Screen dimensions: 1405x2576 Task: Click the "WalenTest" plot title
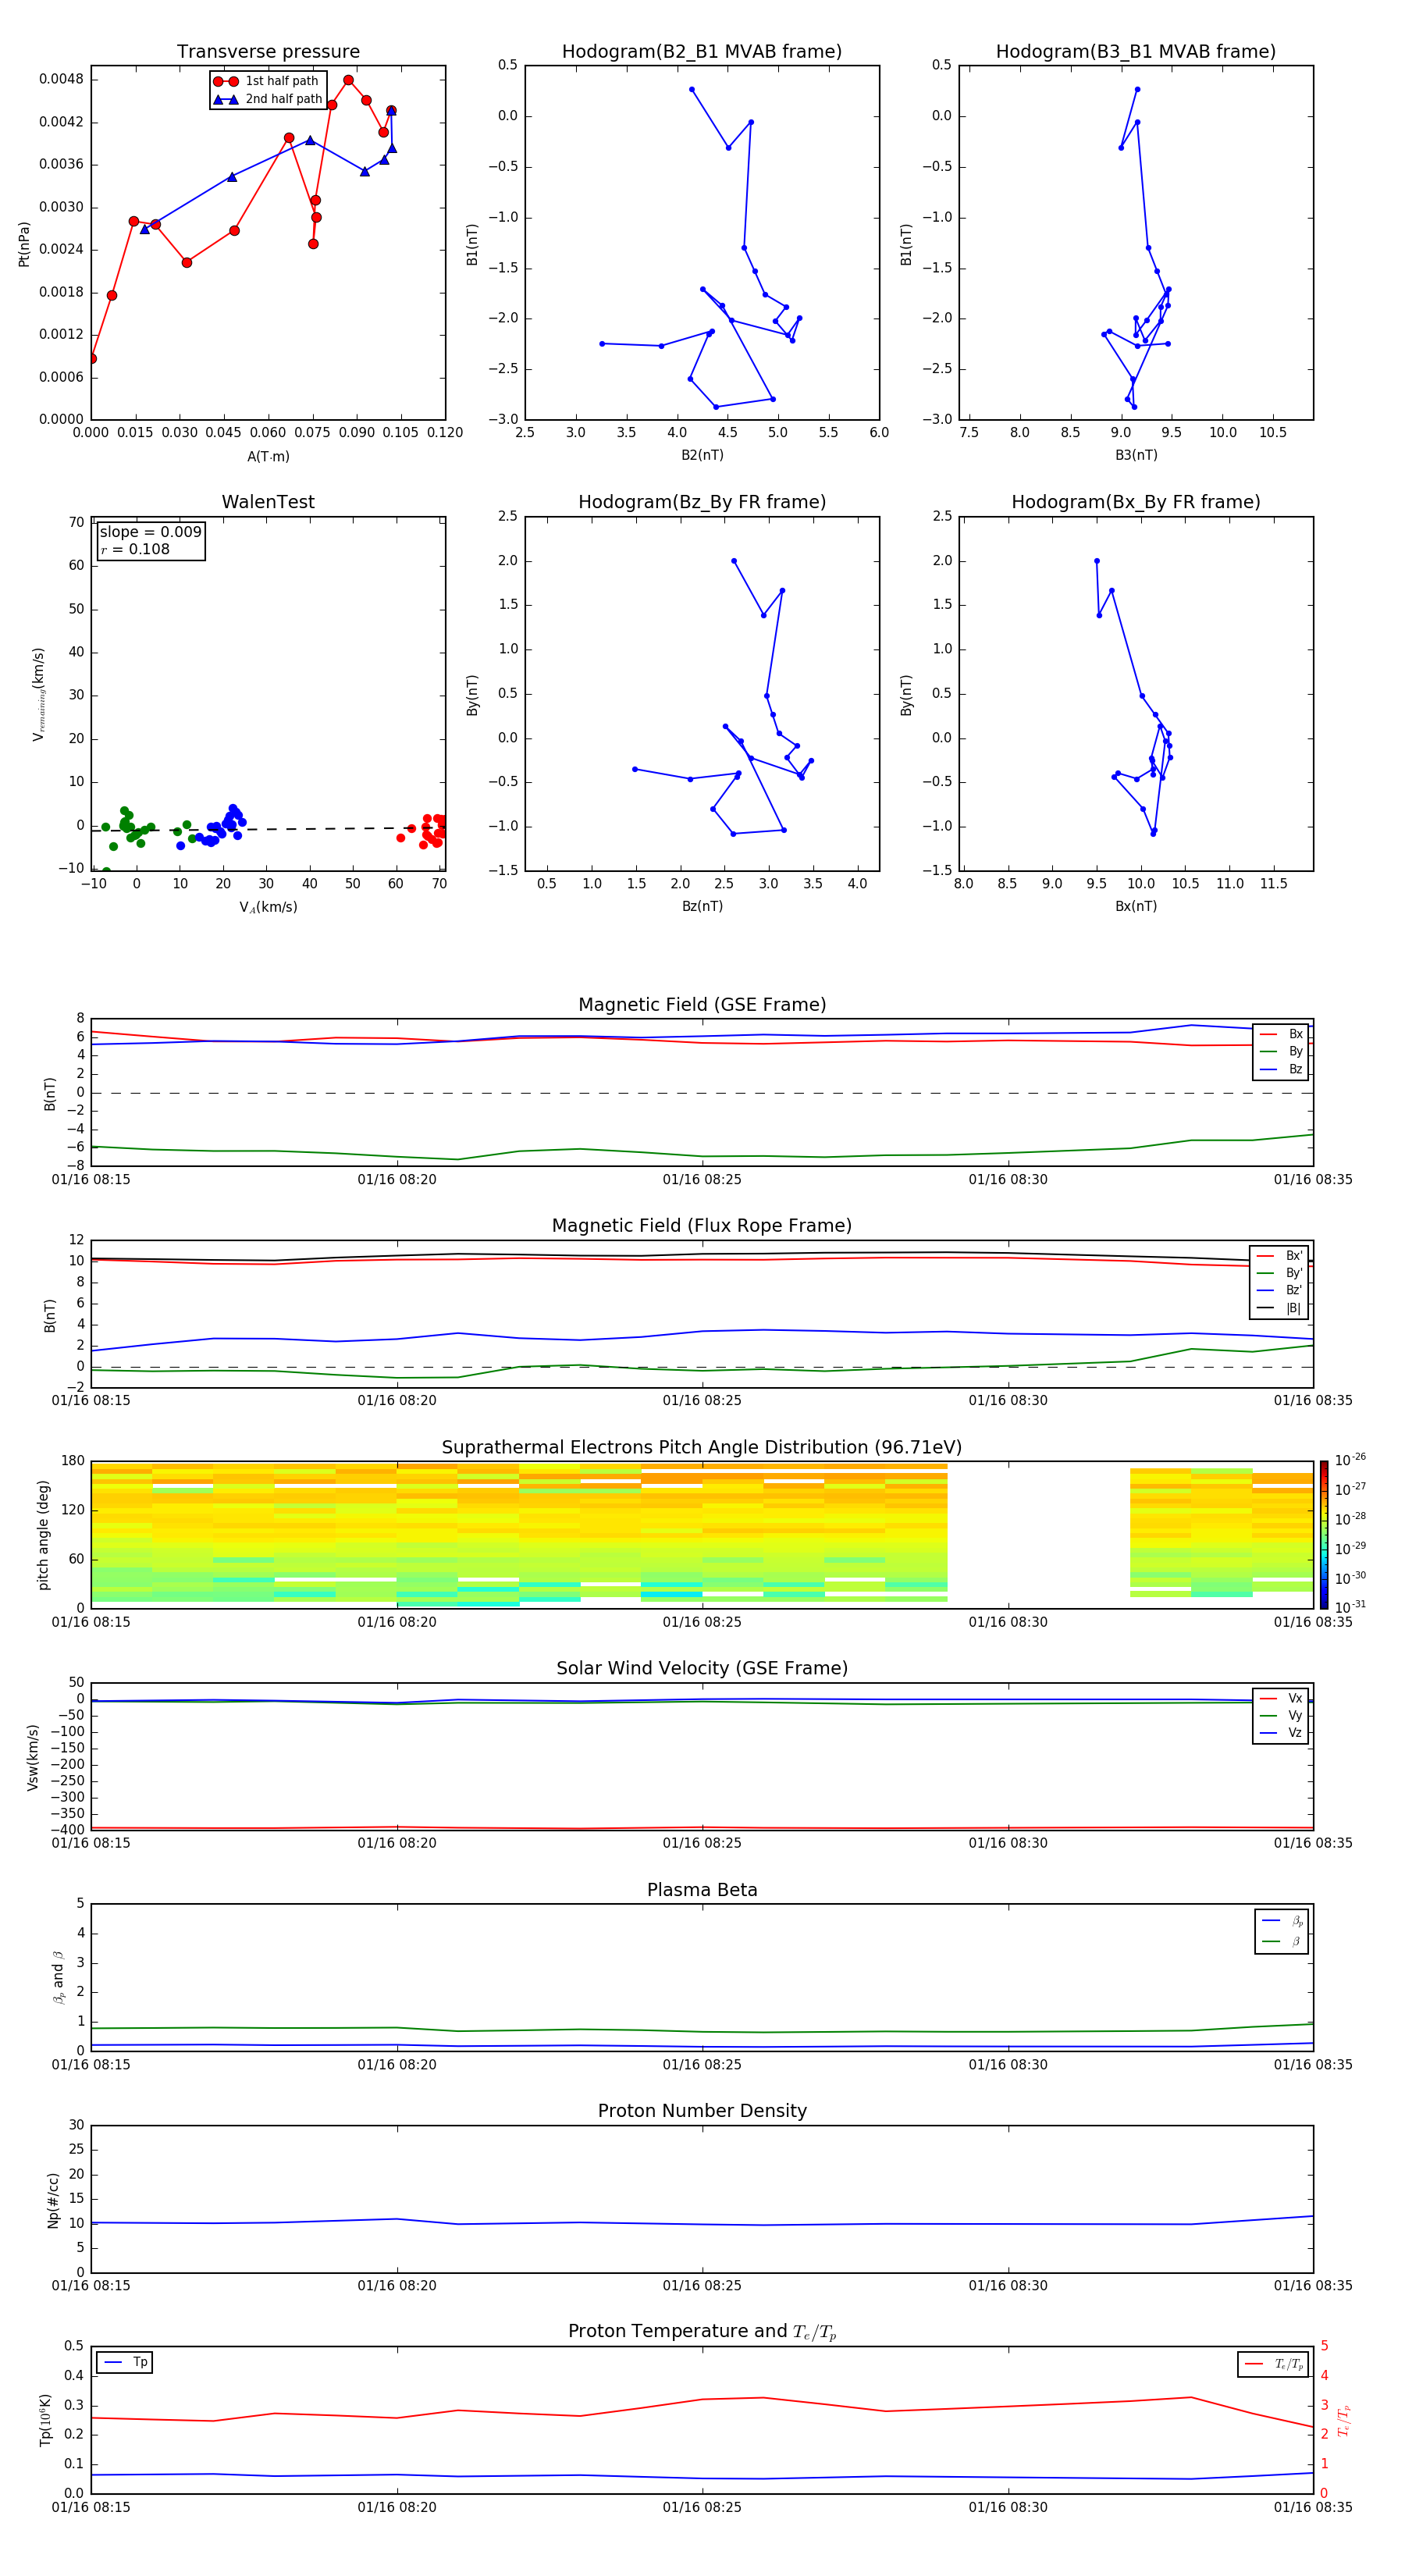268,502
